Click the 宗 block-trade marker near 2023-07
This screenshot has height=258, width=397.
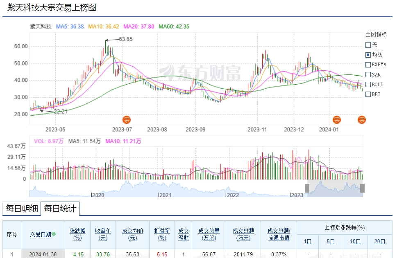tap(127, 120)
